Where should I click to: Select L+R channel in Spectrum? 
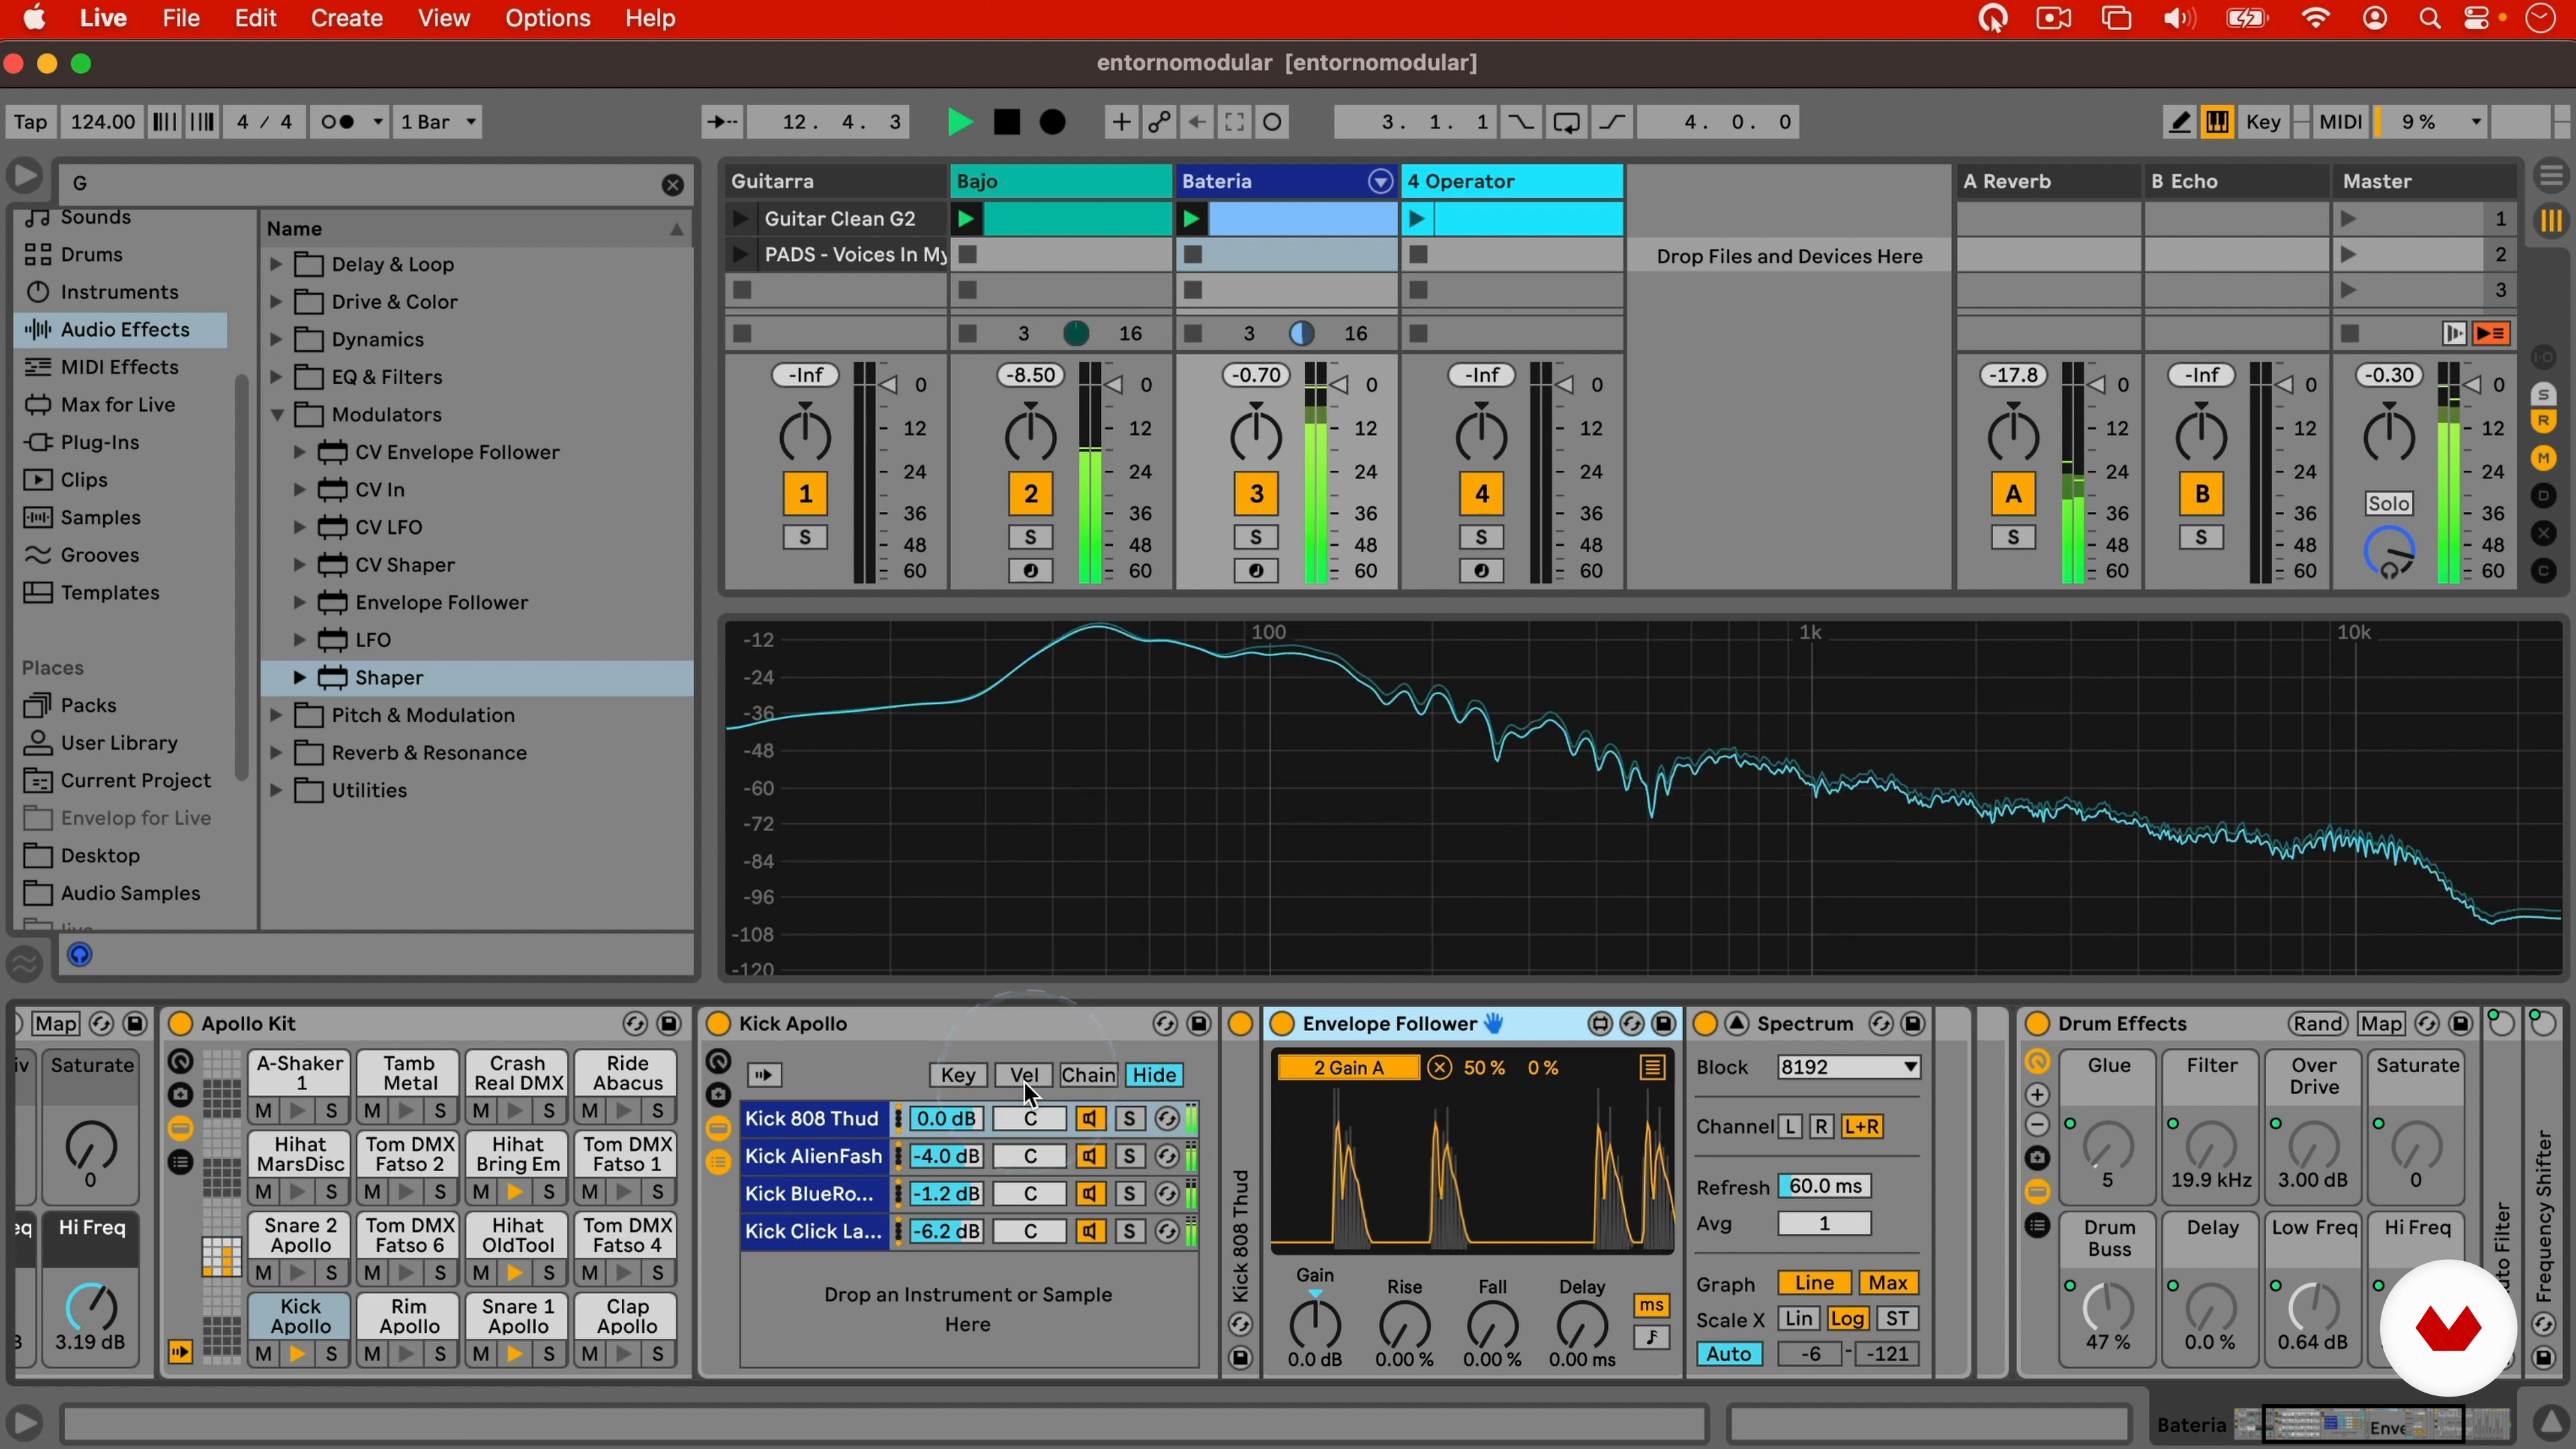1862,1127
